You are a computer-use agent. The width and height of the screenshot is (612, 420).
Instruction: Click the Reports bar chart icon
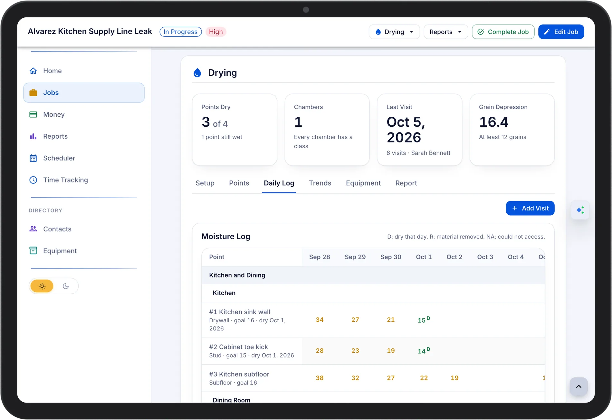tap(33, 136)
